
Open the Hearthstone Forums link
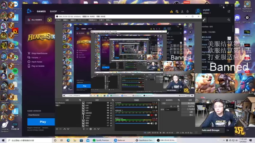click(34, 58)
